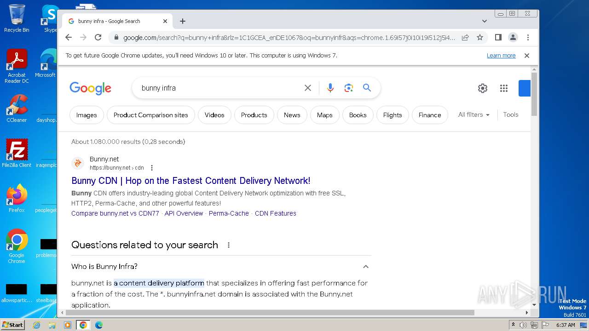Click the horizontal page scrollbar

[269, 313]
